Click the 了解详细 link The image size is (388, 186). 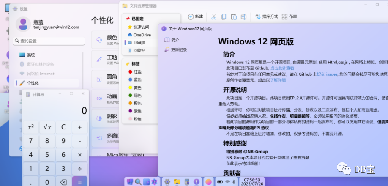click(277, 80)
